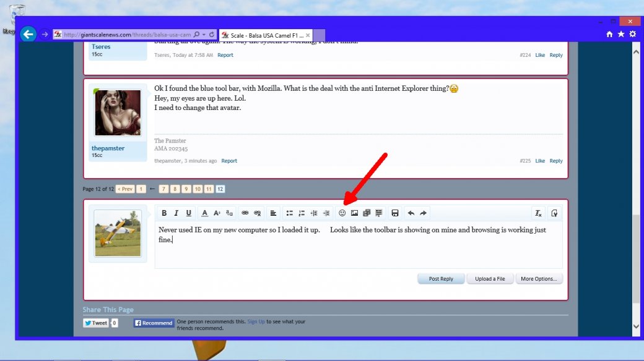Go back with the browser back arrow
Viewport: 644px width, 361px height.
(x=28, y=34)
